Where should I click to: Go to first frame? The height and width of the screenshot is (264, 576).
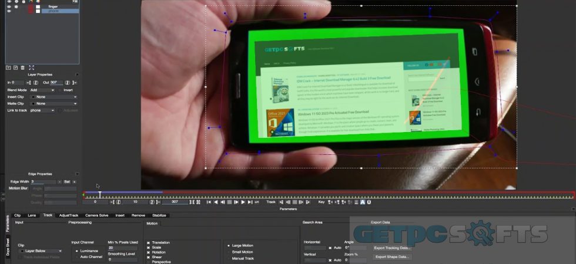click(x=209, y=202)
